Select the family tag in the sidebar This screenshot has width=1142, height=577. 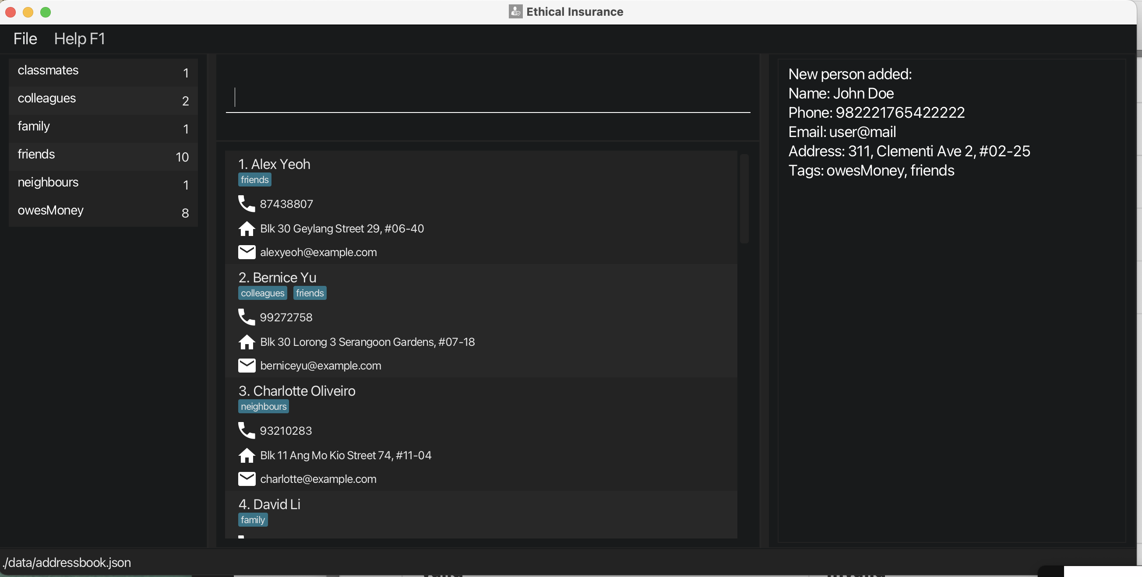coord(33,126)
